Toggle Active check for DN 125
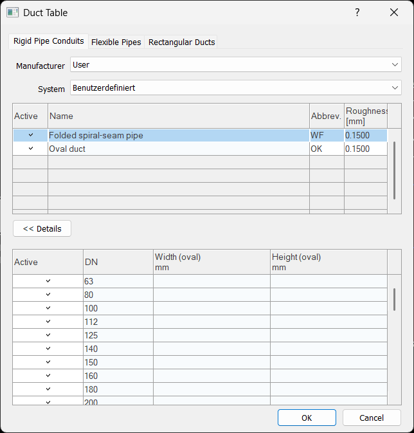Image resolution: width=414 pixels, height=433 pixels. (x=48, y=335)
